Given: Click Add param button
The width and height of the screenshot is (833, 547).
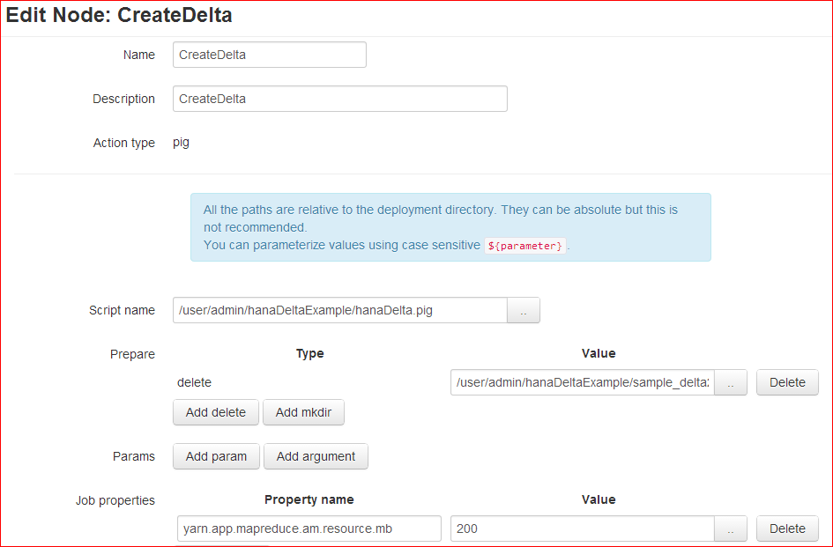Looking at the screenshot, I should click(x=216, y=457).
